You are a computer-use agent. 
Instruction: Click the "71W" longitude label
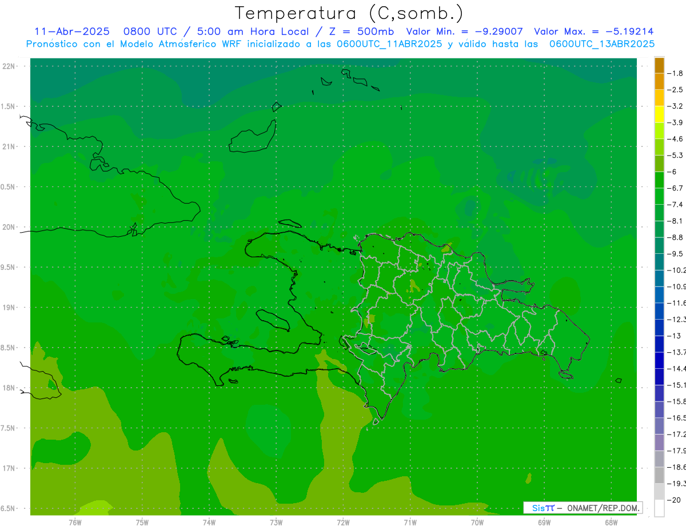tap(410, 523)
